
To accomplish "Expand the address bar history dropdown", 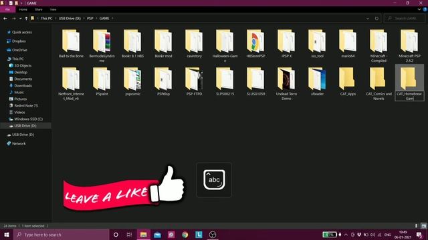I will pos(368,19).
